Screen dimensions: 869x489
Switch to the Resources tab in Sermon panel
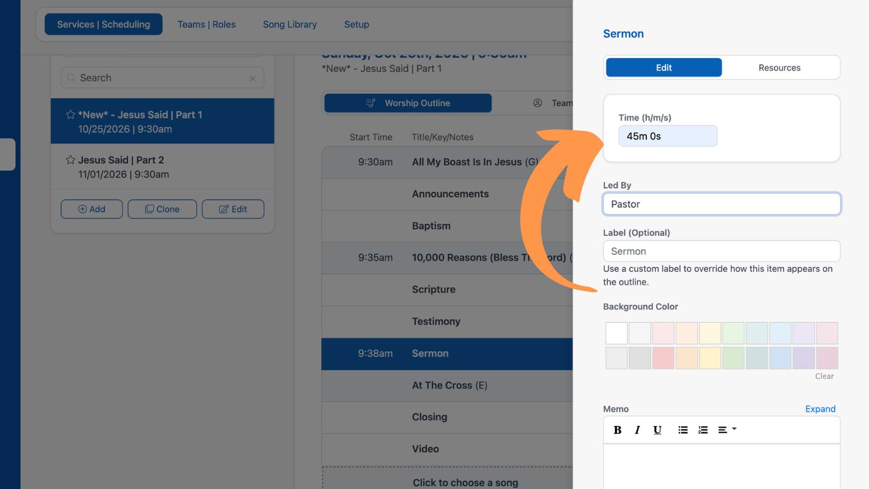click(779, 67)
